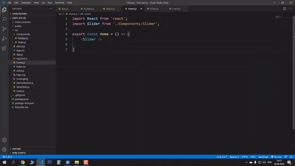Open App.css file
This screenshot has height=166, width=295.
pos(20,50)
